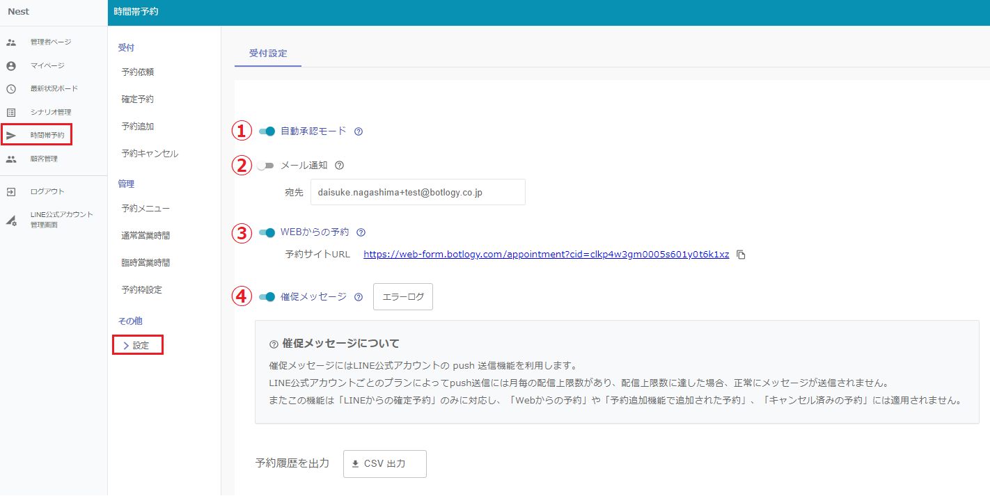Click the シナリオ管理 list icon
This screenshot has width=990, height=496.
click(11, 112)
